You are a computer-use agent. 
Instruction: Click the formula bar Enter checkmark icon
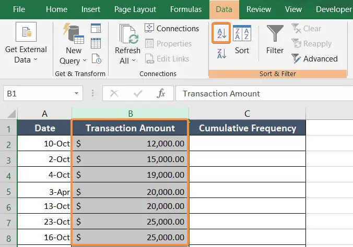138,93
